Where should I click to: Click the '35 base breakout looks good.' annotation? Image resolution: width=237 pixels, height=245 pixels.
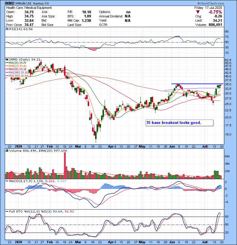[180, 123]
